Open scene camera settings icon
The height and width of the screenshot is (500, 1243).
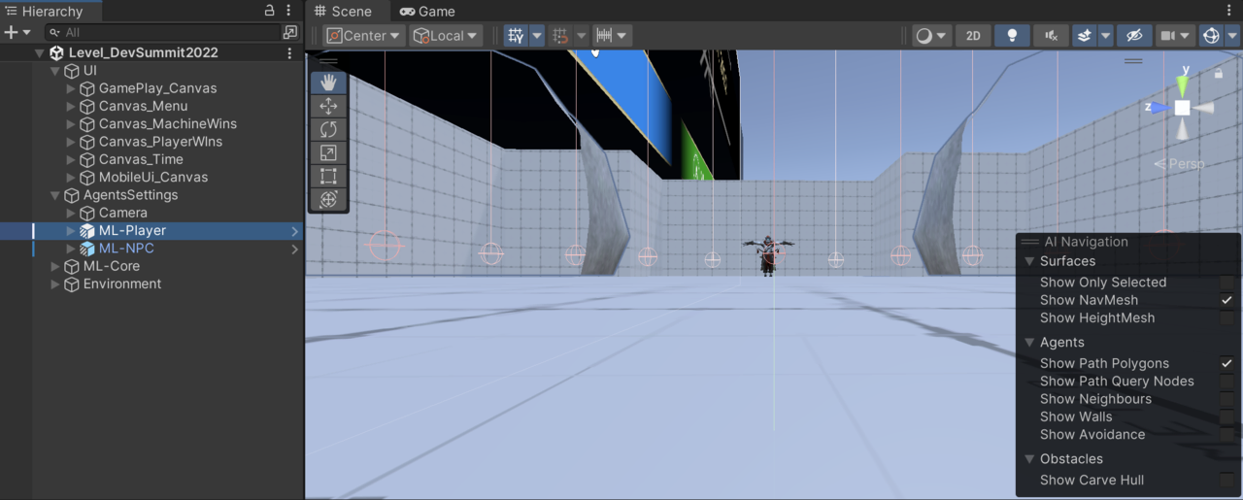pyautogui.click(x=1168, y=36)
